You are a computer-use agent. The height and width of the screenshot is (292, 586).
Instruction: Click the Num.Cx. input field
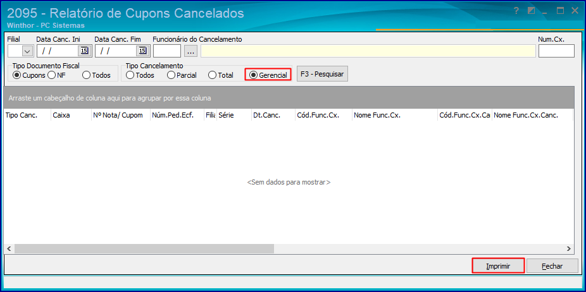point(556,51)
